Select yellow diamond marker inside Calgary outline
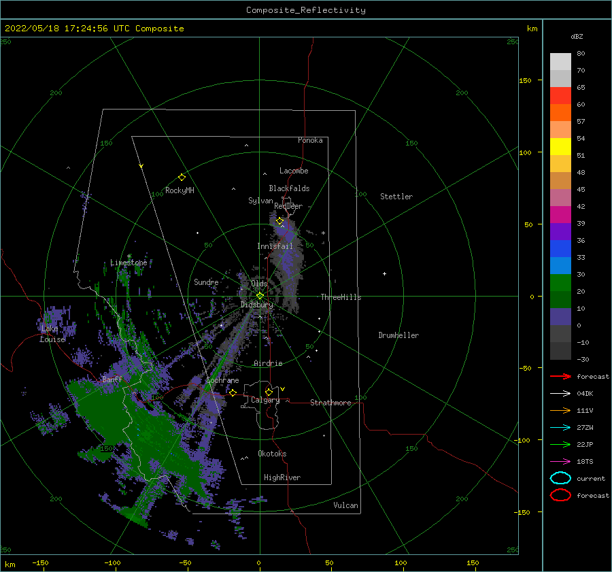This screenshot has height=572, width=612. click(269, 392)
